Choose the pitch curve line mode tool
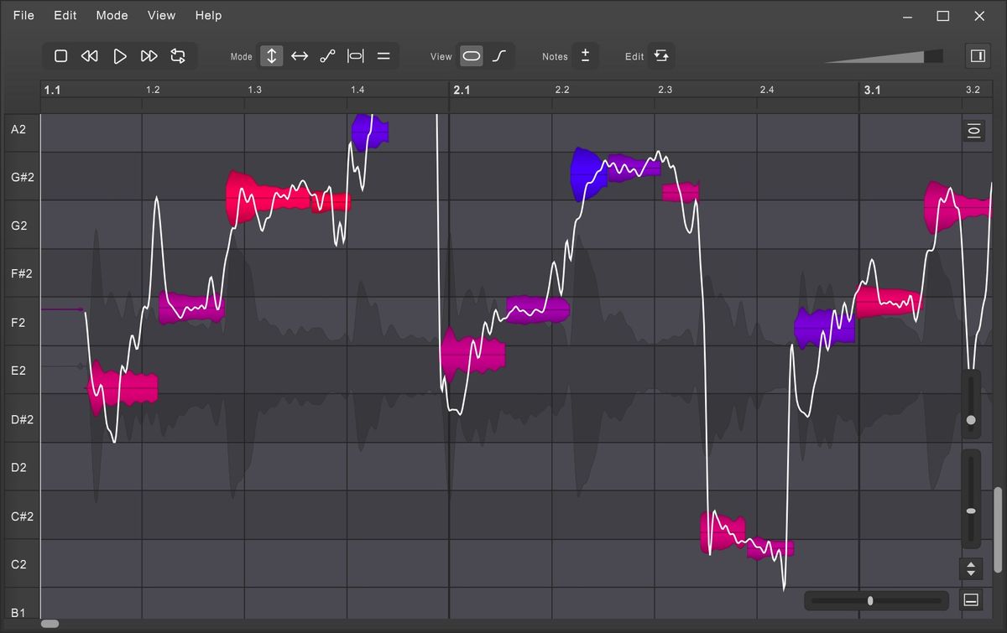The height and width of the screenshot is (633, 1007). [x=327, y=56]
